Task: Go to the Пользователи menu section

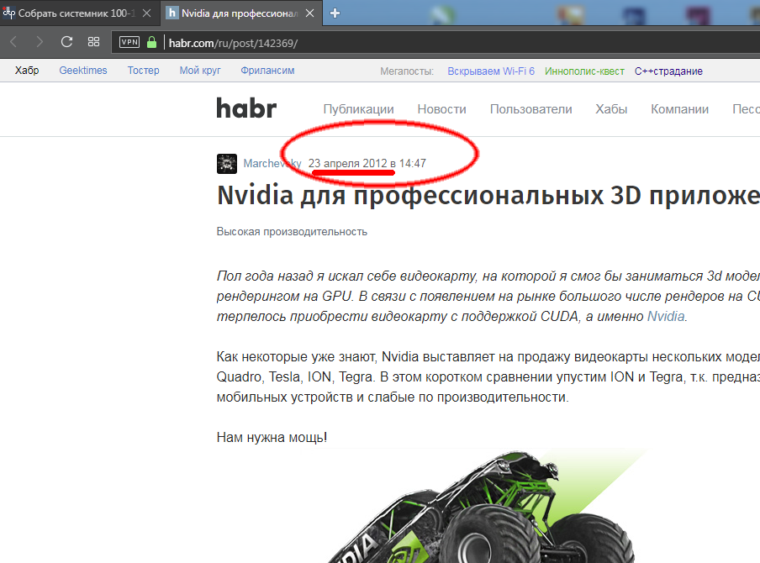Action: (530, 109)
